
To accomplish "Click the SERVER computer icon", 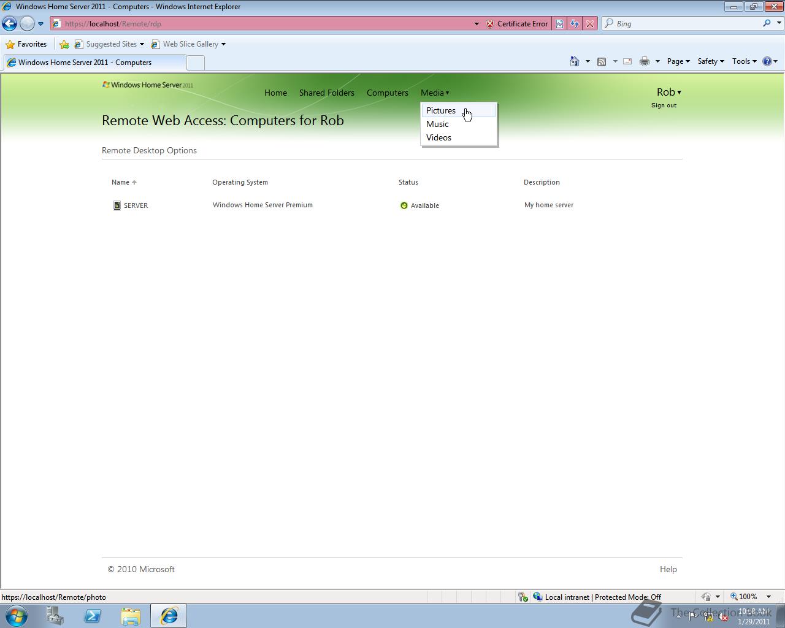I will pos(117,205).
